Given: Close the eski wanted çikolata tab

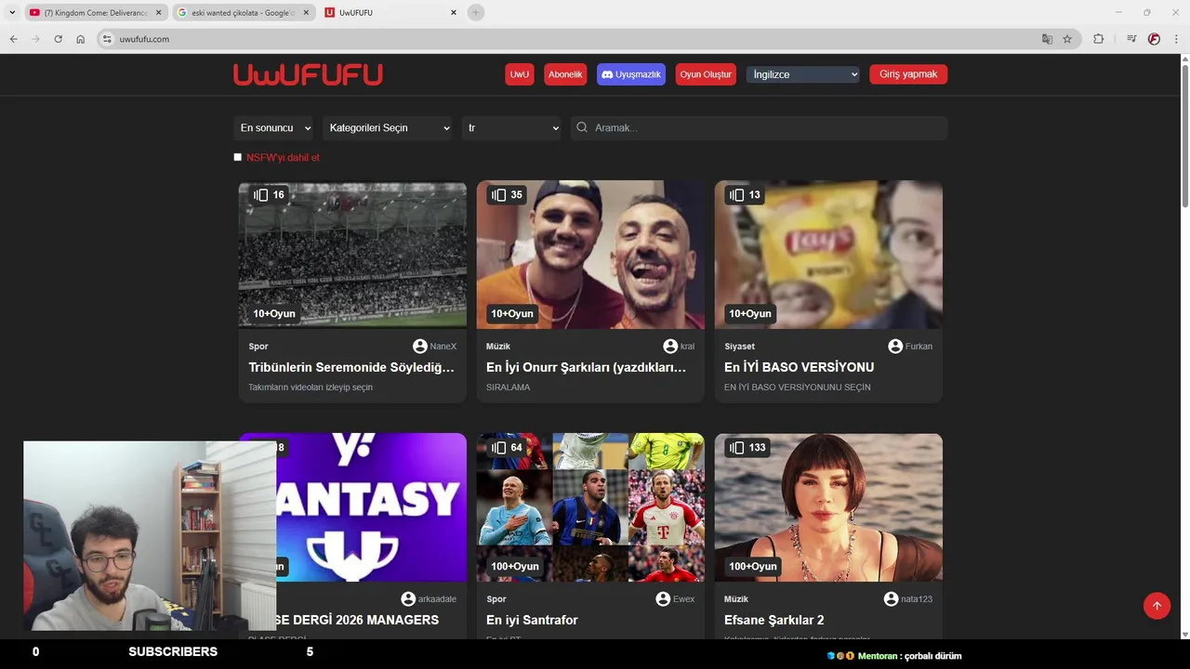Looking at the screenshot, I should click(x=306, y=13).
